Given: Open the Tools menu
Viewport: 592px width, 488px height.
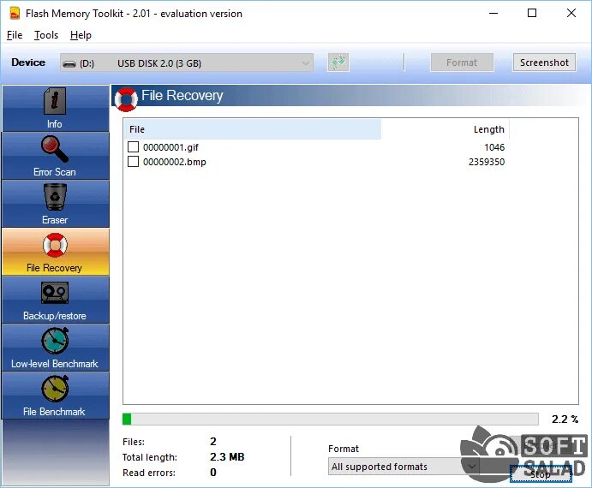Looking at the screenshot, I should [x=46, y=35].
